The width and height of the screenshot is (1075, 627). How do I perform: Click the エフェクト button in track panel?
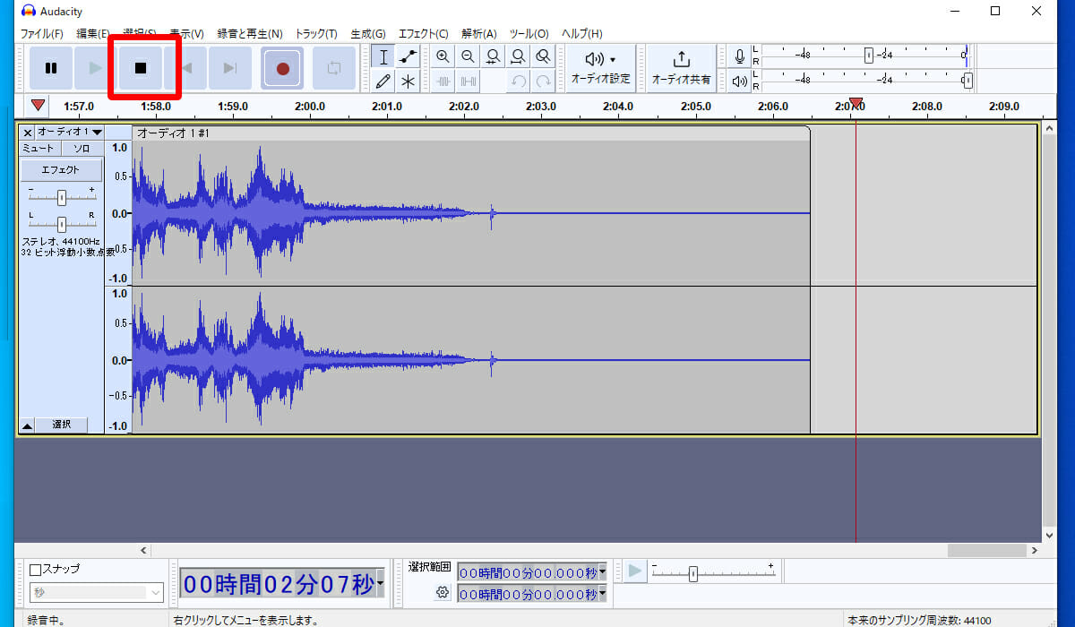coord(61,169)
